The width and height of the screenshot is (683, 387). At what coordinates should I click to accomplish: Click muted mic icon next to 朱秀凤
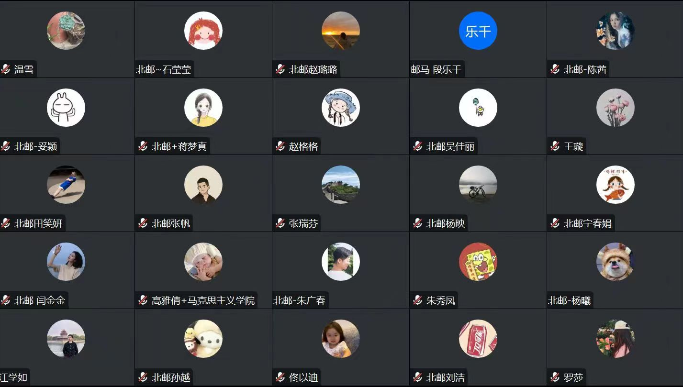pos(418,300)
